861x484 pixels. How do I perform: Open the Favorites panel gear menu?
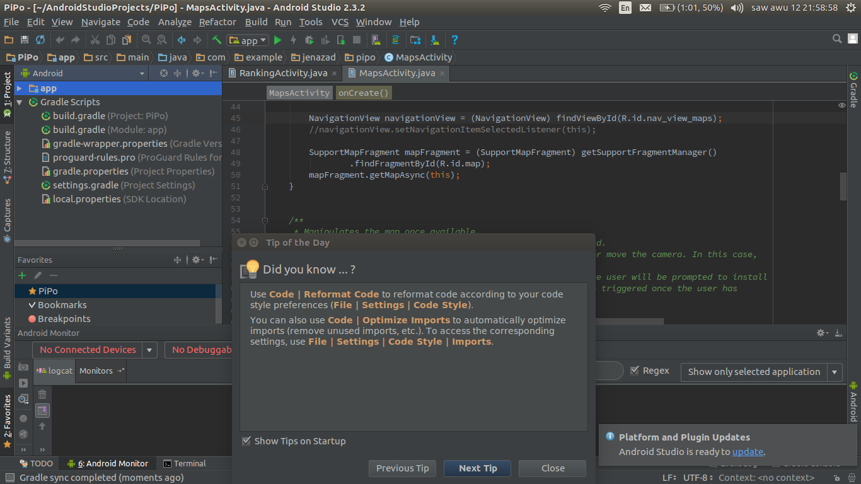pyautogui.click(x=198, y=260)
